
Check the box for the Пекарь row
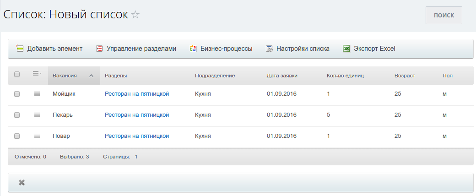(x=17, y=115)
